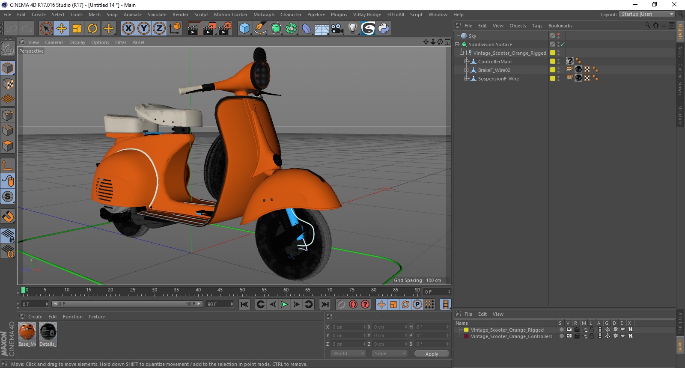
Task: Enable Polygons mode
Action: click(x=8, y=146)
